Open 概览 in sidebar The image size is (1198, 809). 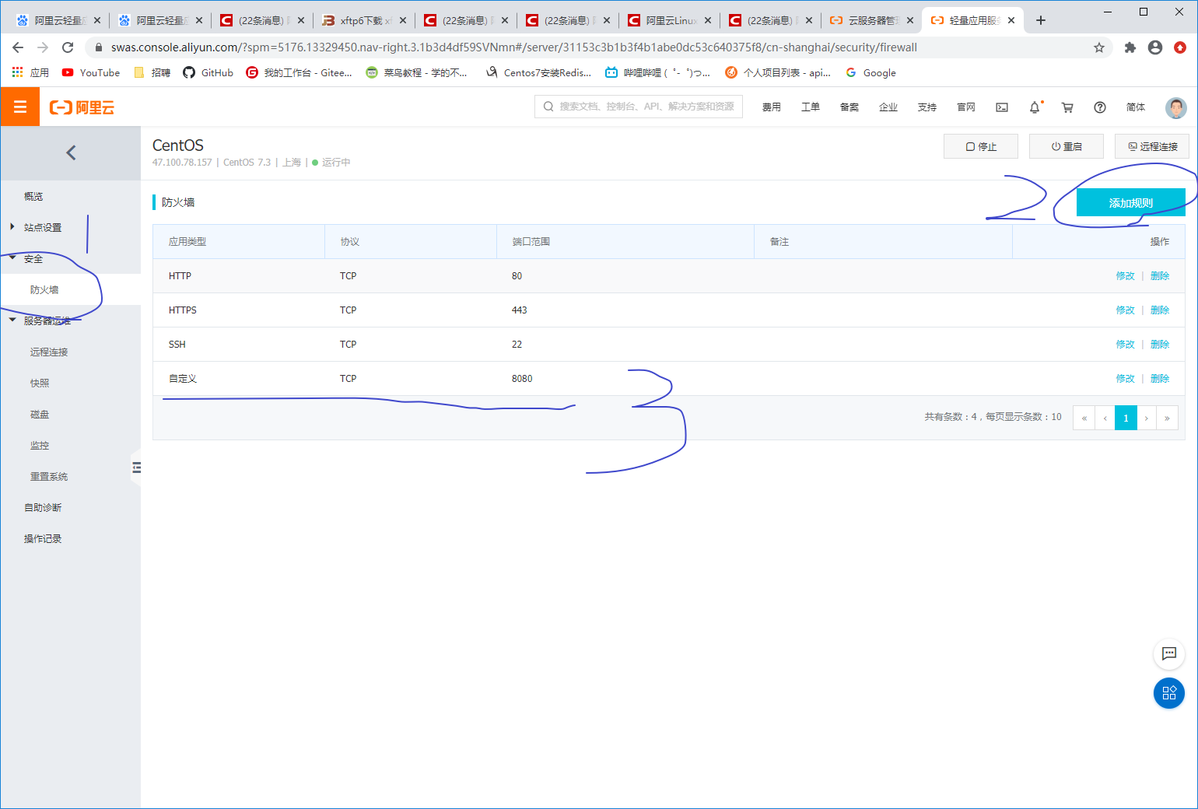pos(33,196)
